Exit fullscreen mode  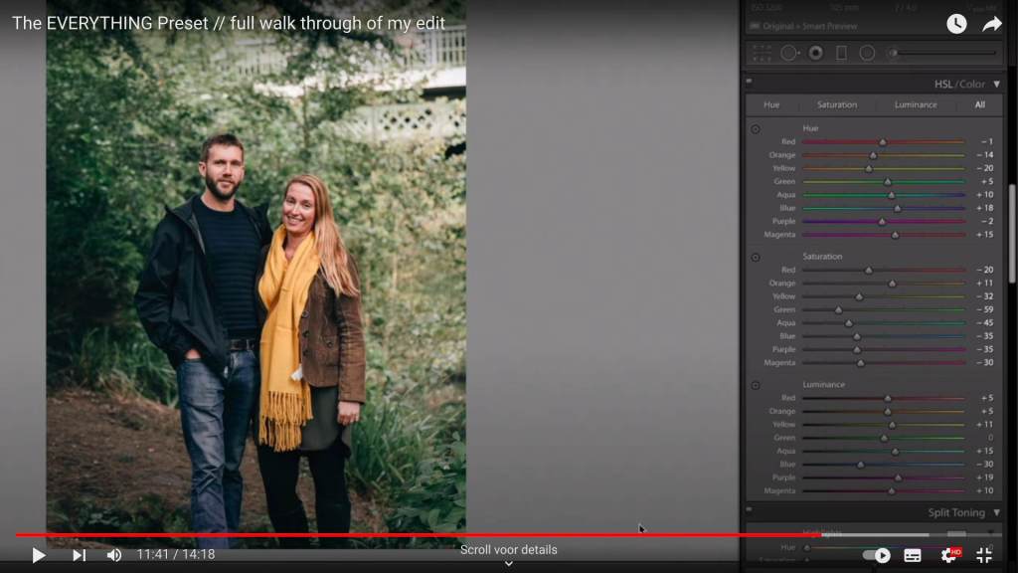[984, 555]
